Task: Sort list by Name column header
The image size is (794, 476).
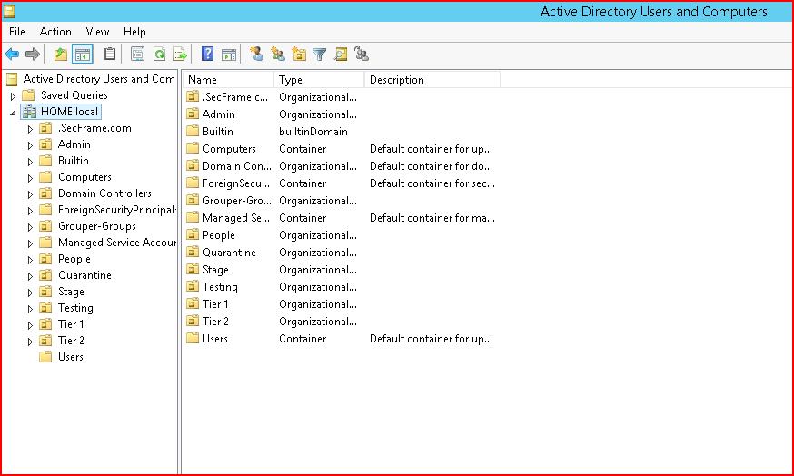Action: click(x=228, y=80)
